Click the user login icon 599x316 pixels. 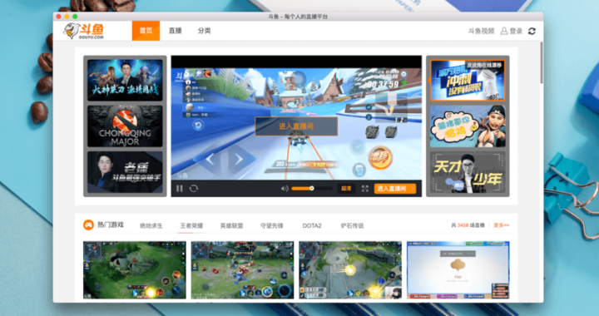(504, 31)
